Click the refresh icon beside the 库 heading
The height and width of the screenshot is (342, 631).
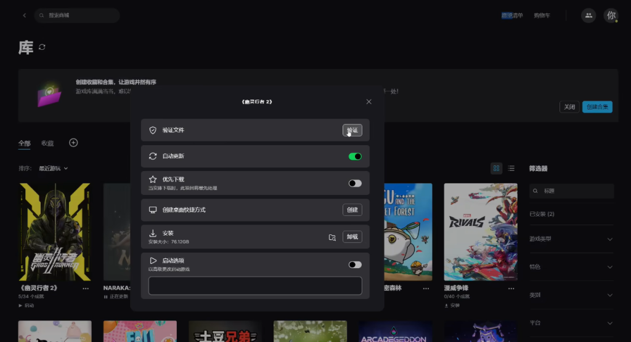42,47
